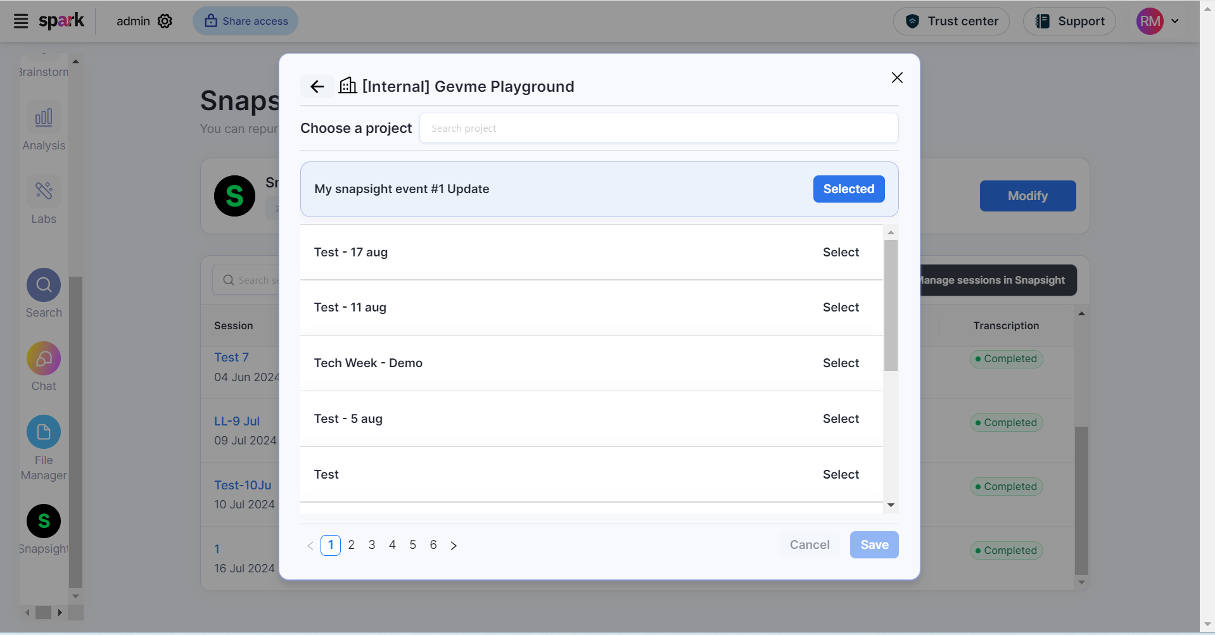Go to pagination page 2
Image resolution: width=1215 pixels, height=635 pixels.
coord(352,545)
